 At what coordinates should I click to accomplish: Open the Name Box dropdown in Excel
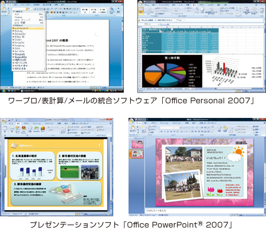[159, 24]
